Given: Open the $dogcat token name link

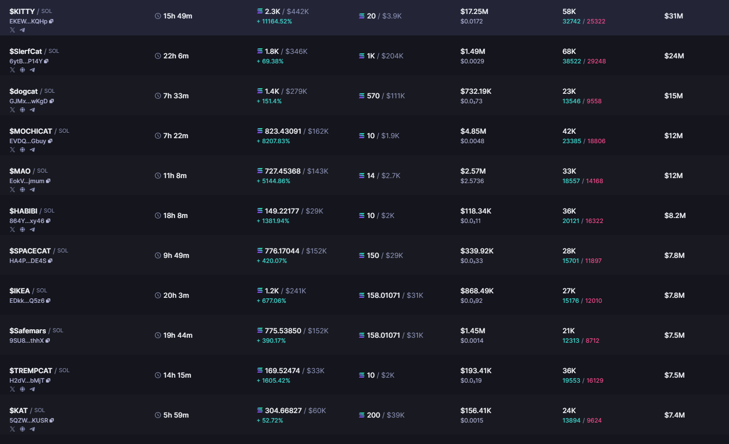Looking at the screenshot, I should point(23,91).
